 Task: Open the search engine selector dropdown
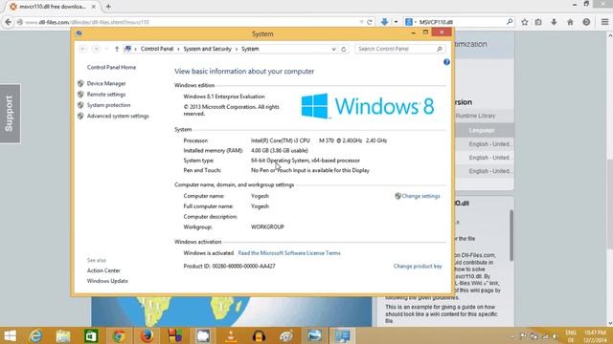(410, 22)
